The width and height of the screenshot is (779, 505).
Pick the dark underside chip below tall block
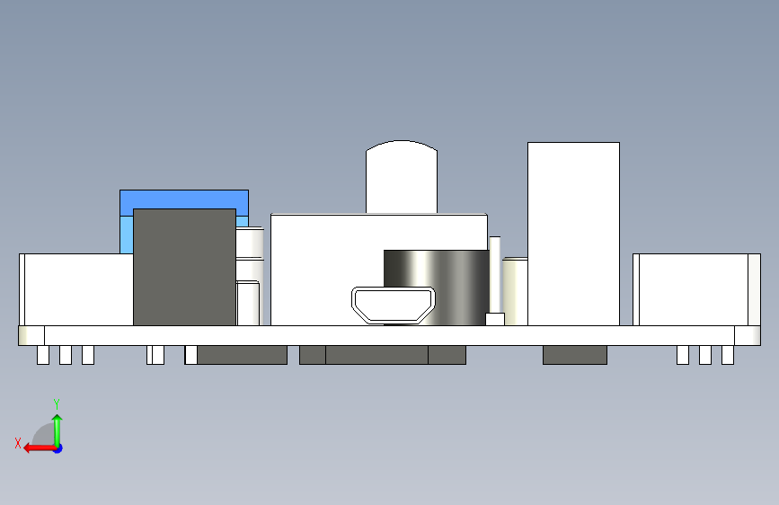point(575,355)
